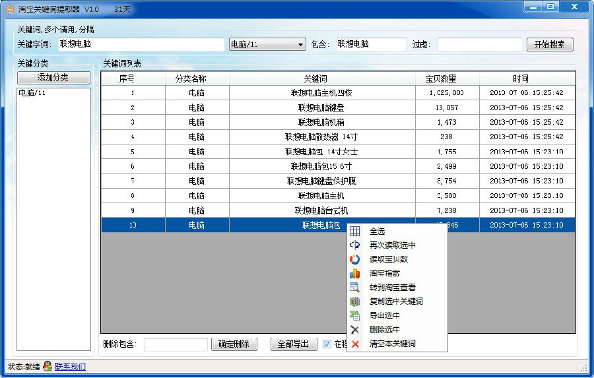Open the 联系我们 link

(70, 367)
